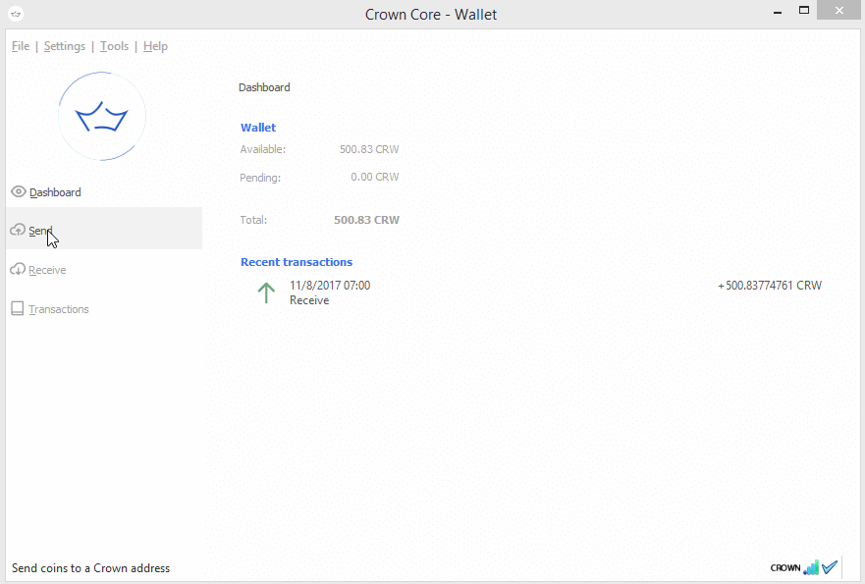This screenshot has width=865, height=584.
Task: Select the transaction date 11/8/2017 07:00
Action: (x=330, y=286)
